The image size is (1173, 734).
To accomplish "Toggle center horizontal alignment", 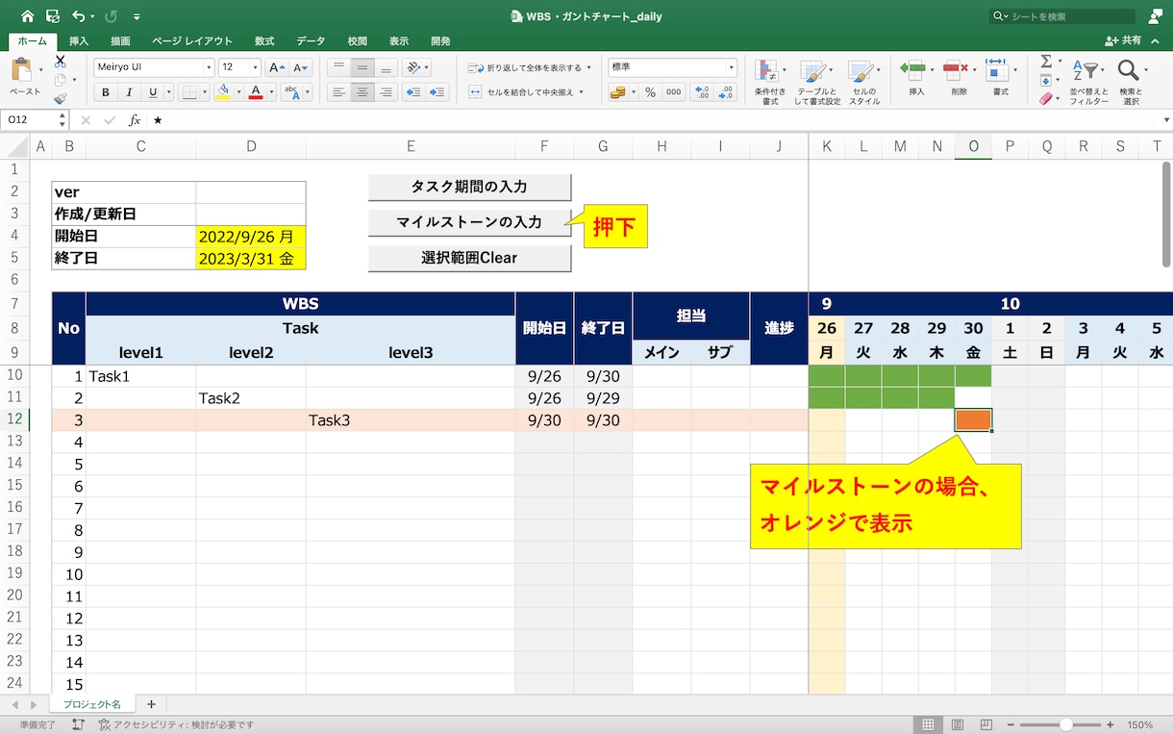I will [362, 92].
